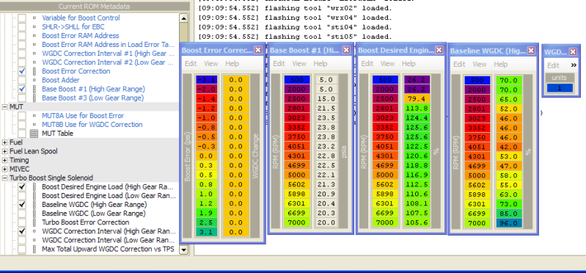Select 85.0 WGDC cell at 6699 RPM
The height and width of the screenshot is (273, 586).
click(510, 214)
